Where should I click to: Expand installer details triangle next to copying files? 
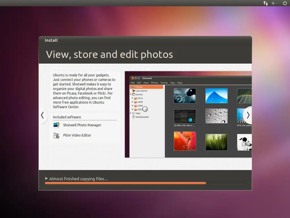[46, 179]
